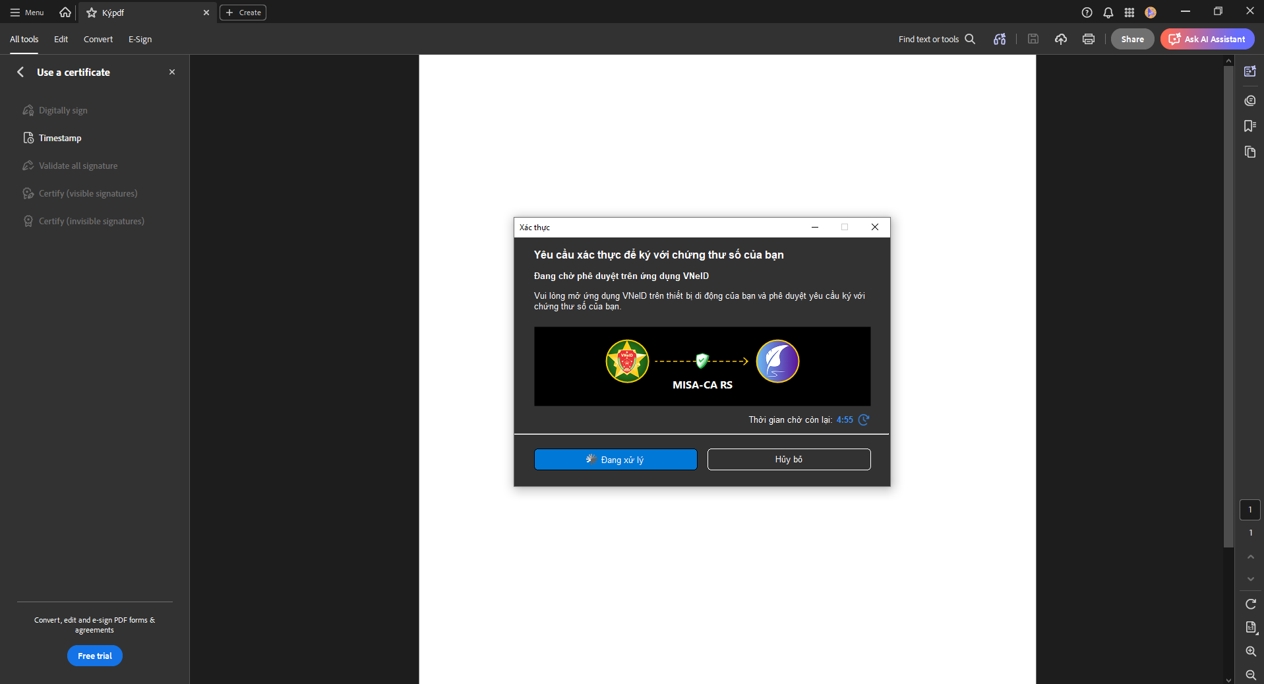Open the user profile avatar

pos(1151,13)
